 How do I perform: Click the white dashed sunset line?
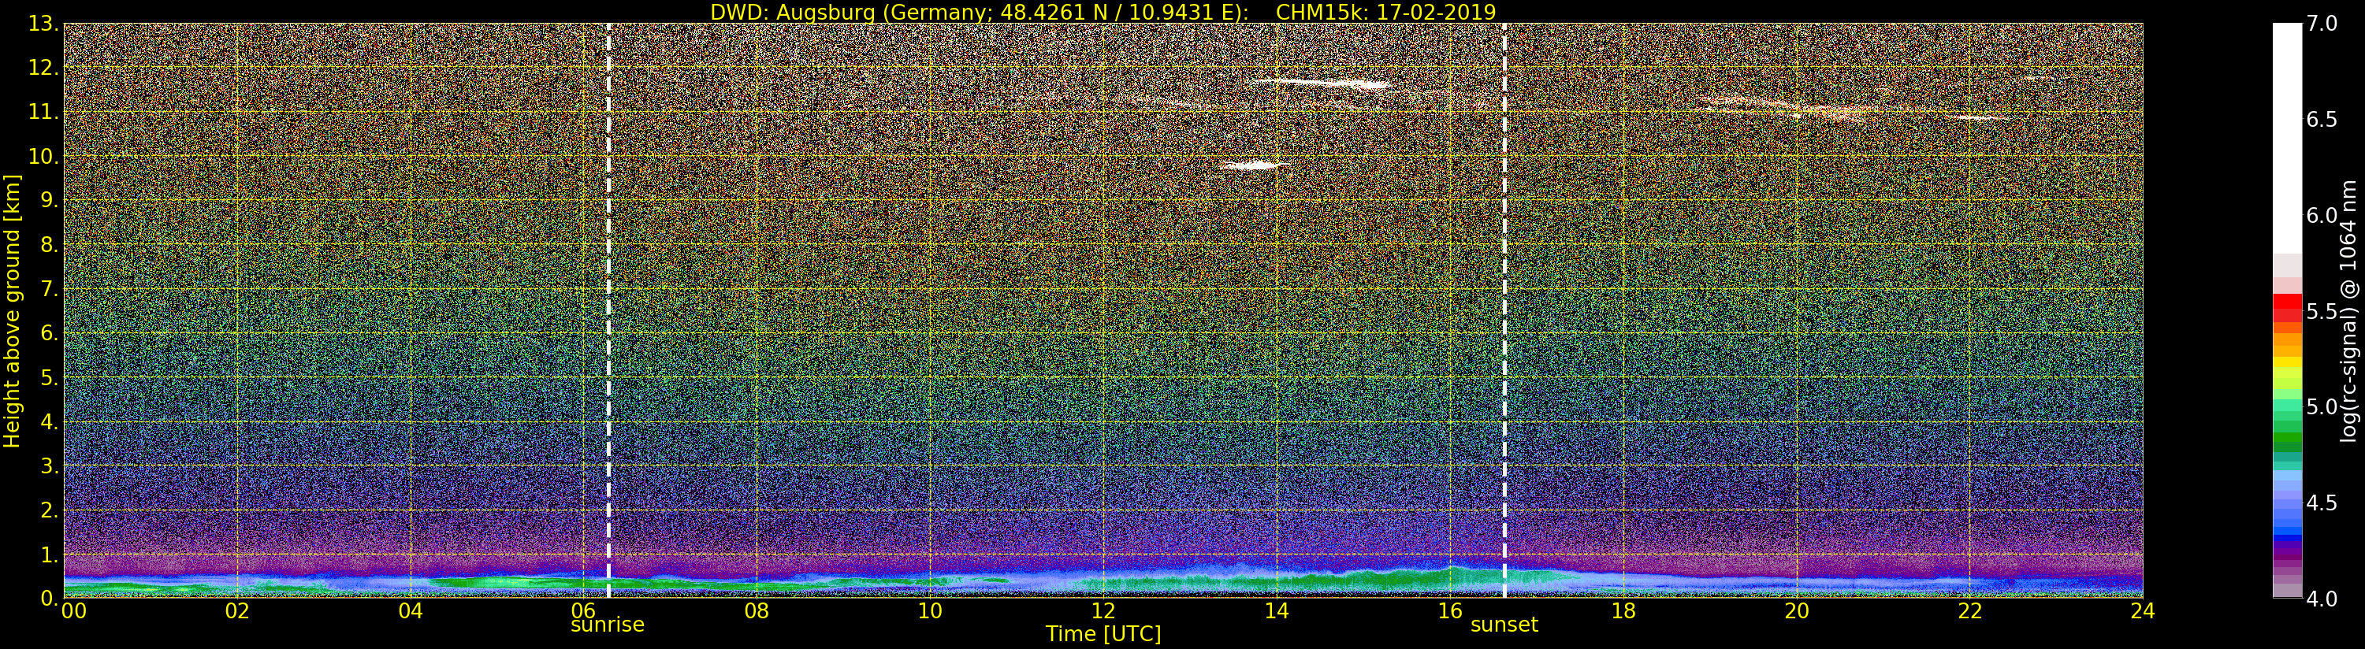tap(1504, 310)
